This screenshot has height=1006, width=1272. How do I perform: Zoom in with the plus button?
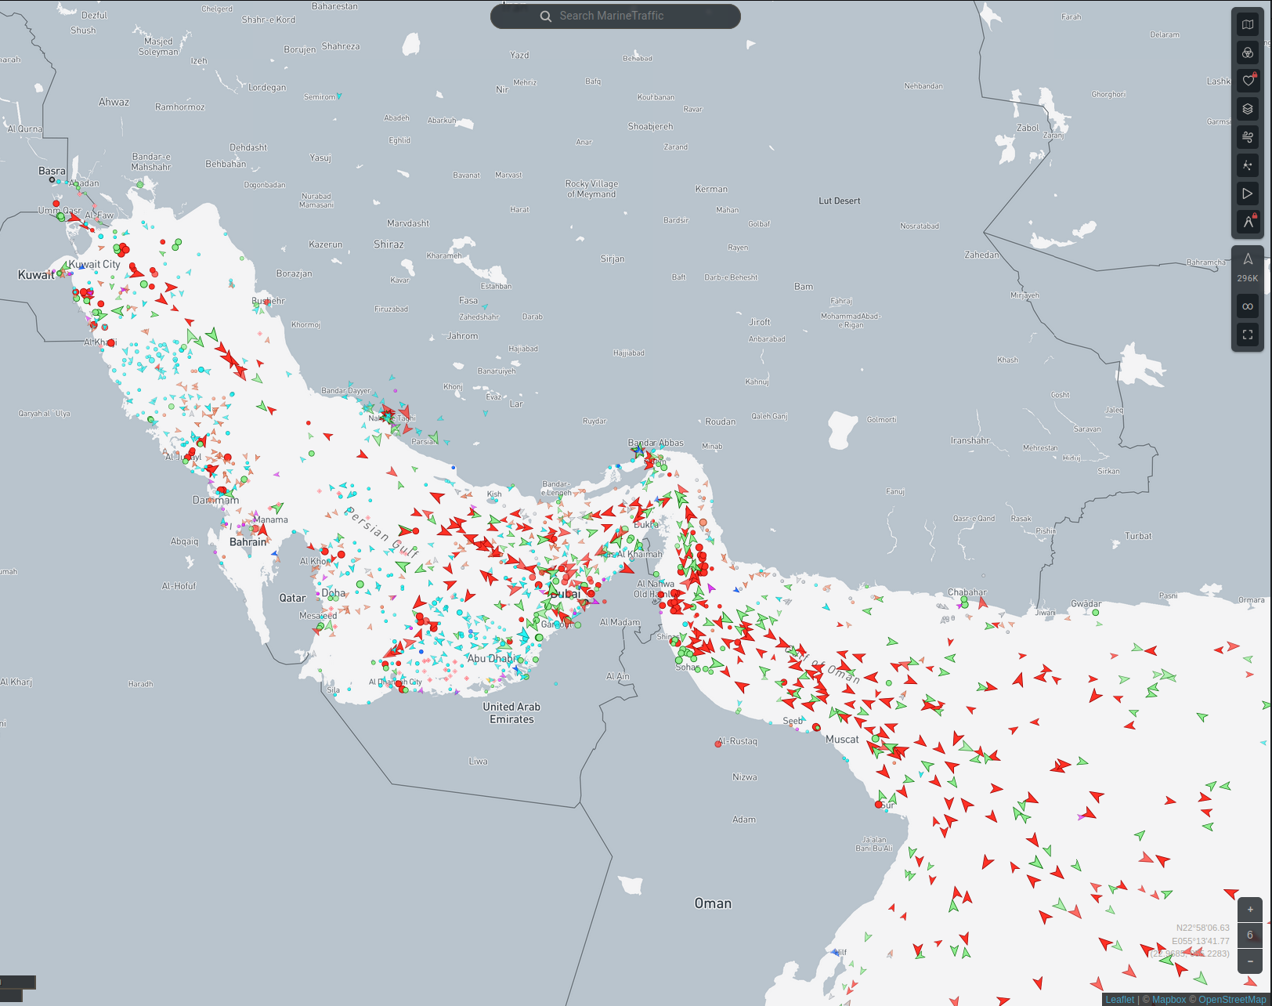1250,910
